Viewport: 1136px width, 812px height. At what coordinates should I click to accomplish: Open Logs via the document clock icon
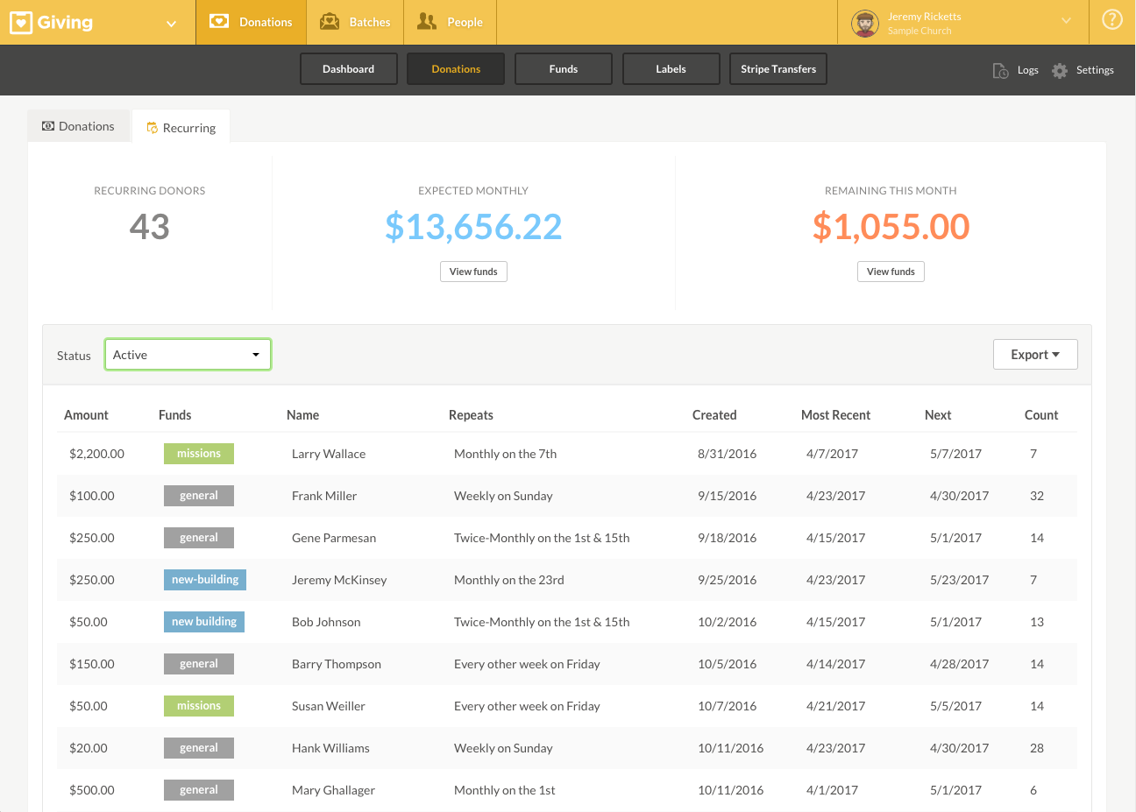tap(1000, 70)
